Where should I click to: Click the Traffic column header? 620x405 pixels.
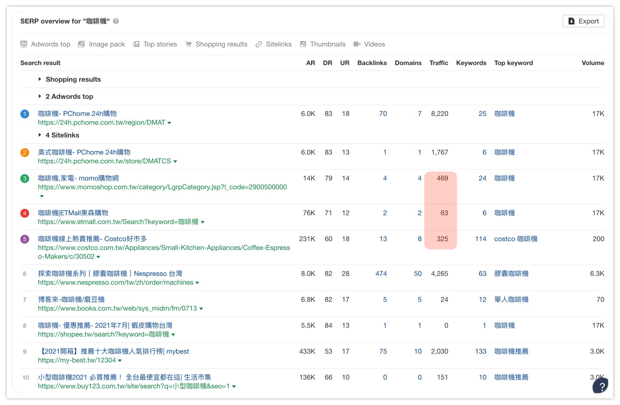[x=438, y=63]
